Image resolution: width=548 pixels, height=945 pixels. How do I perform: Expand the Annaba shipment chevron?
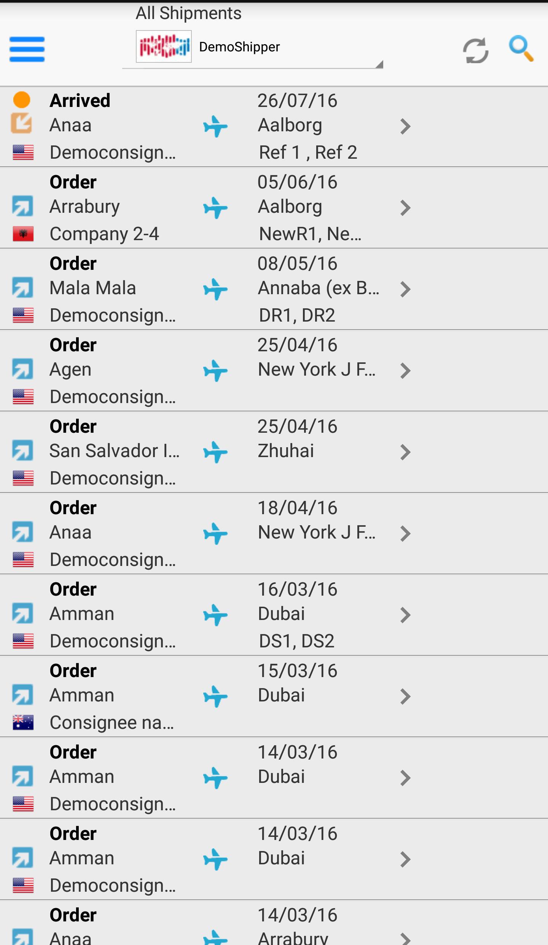point(405,289)
